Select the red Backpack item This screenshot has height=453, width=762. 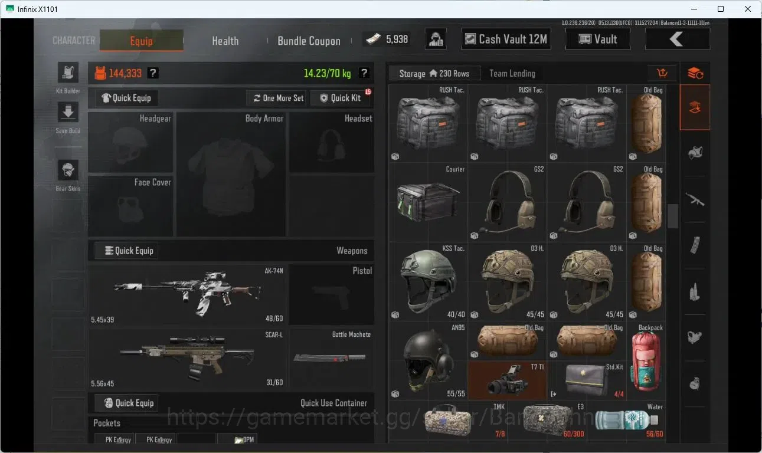tap(646, 361)
